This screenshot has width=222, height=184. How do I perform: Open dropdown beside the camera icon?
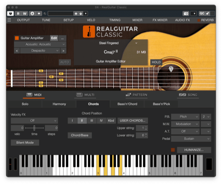[194, 13]
